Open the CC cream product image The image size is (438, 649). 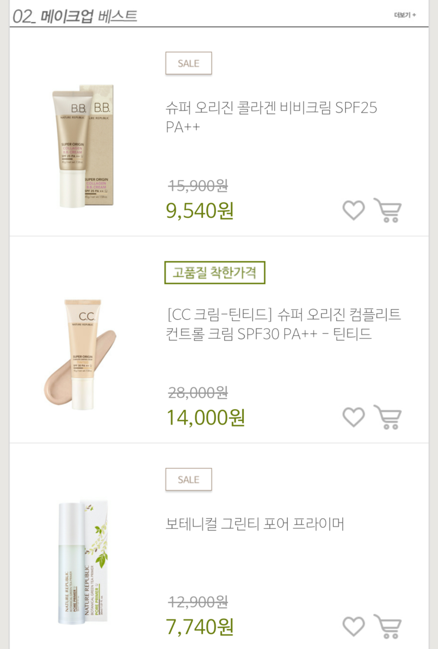(x=80, y=354)
